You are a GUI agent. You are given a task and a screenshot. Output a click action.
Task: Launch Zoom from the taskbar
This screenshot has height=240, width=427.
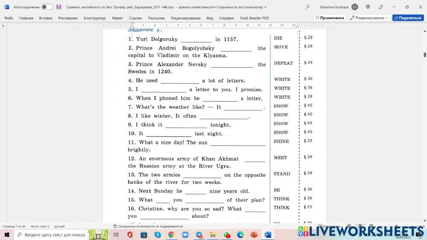(x=185, y=235)
